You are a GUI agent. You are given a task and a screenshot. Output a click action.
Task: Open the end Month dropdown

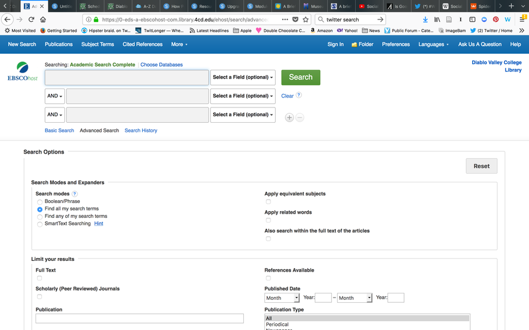[x=354, y=298]
